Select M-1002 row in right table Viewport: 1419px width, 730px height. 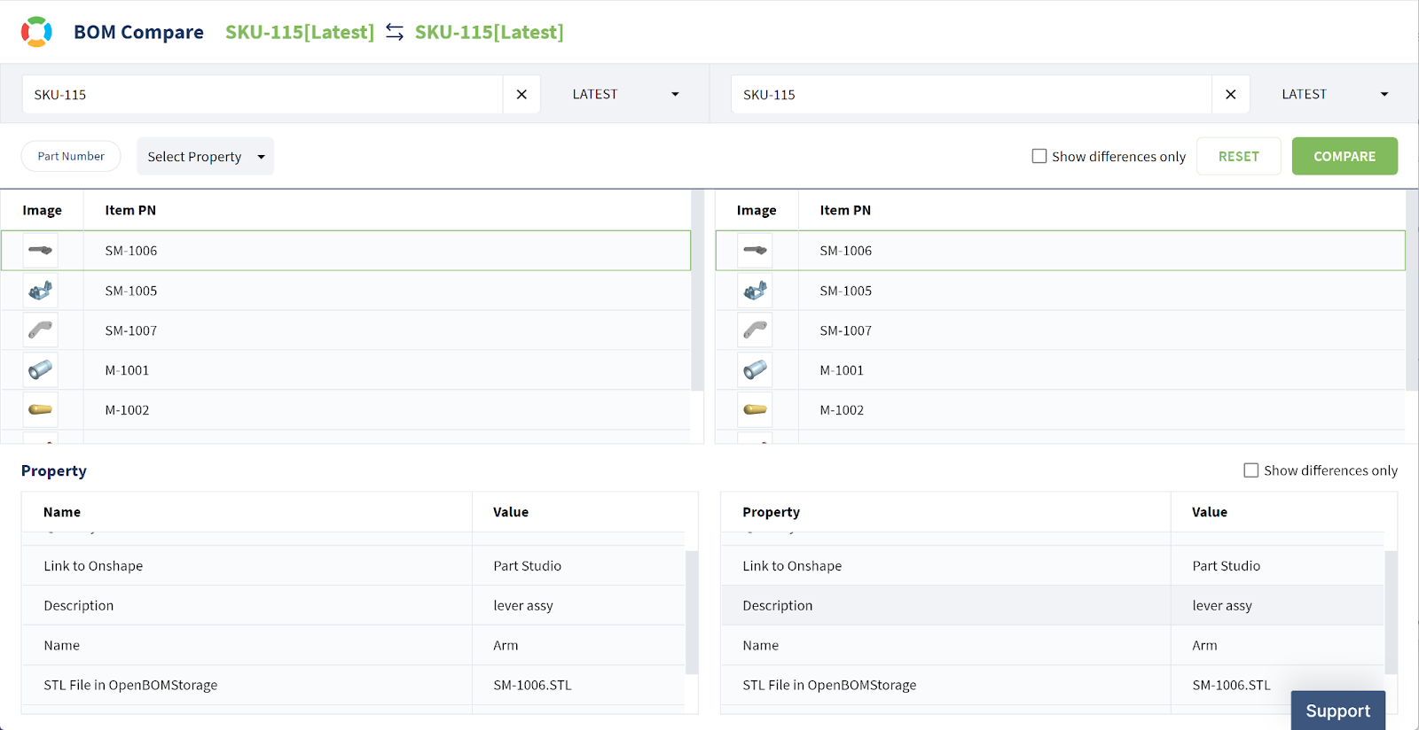point(1061,410)
